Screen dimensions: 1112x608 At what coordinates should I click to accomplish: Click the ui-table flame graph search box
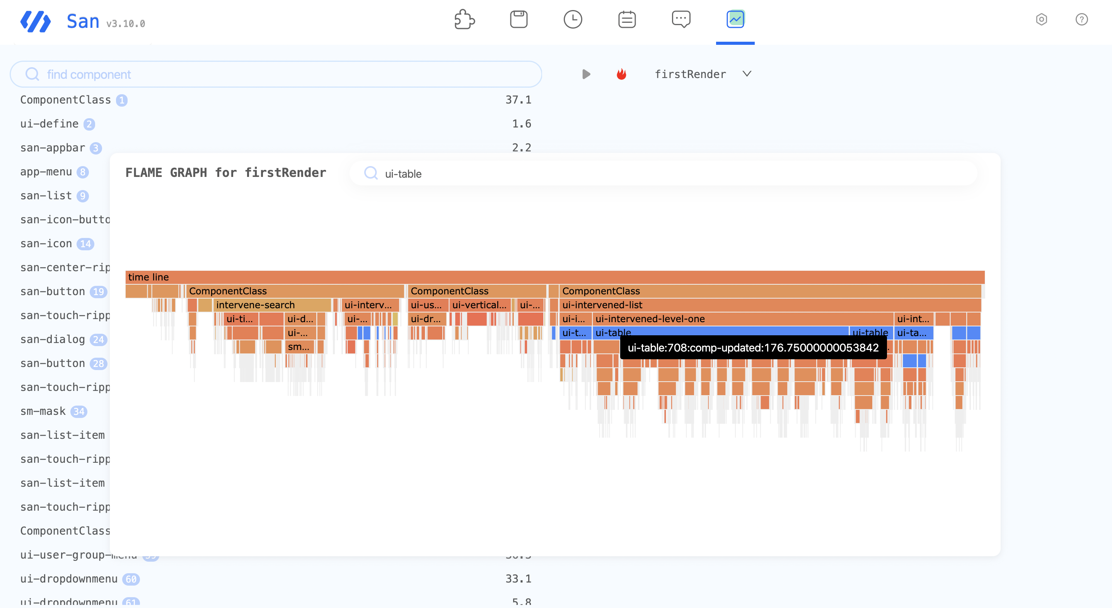[x=663, y=173]
